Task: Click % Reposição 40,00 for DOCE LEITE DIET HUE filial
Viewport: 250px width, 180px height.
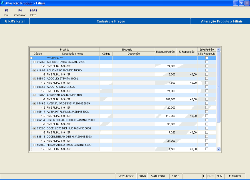Action: coord(187,132)
